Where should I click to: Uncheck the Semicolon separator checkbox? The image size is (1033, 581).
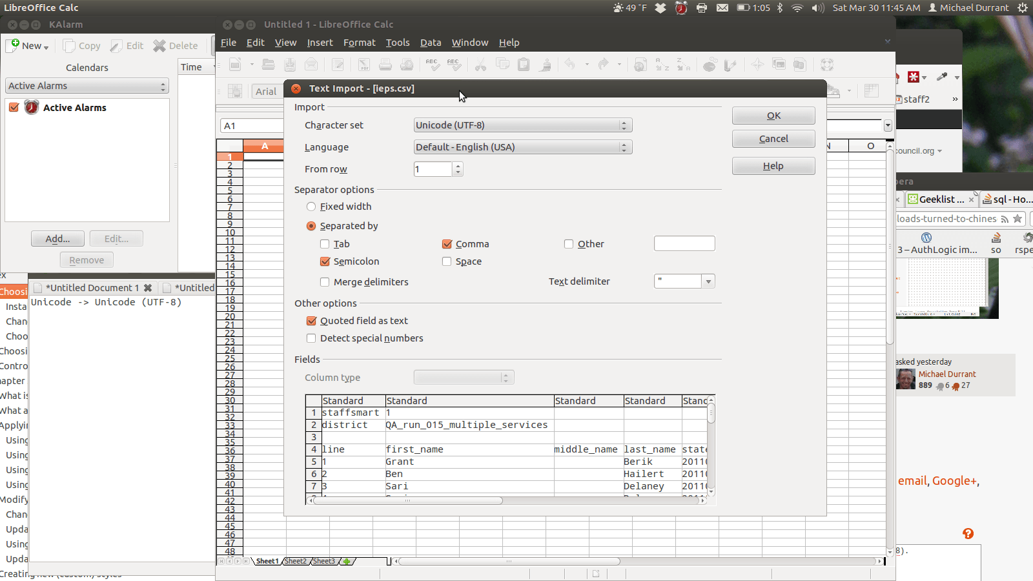pyautogui.click(x=325, y=261)
